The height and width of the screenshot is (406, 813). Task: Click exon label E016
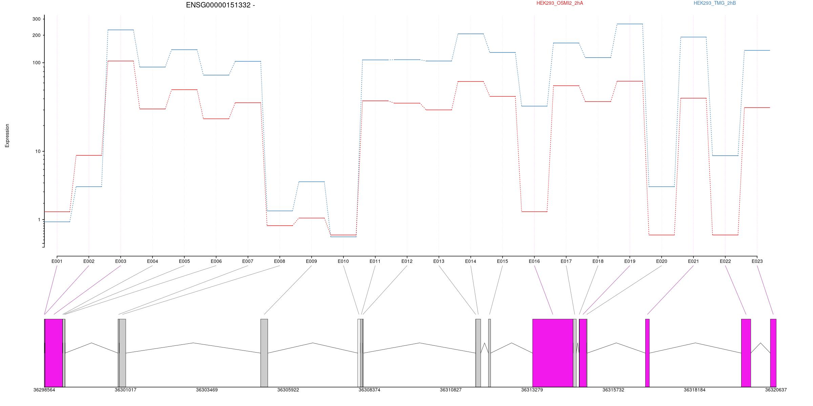(534, 261)
